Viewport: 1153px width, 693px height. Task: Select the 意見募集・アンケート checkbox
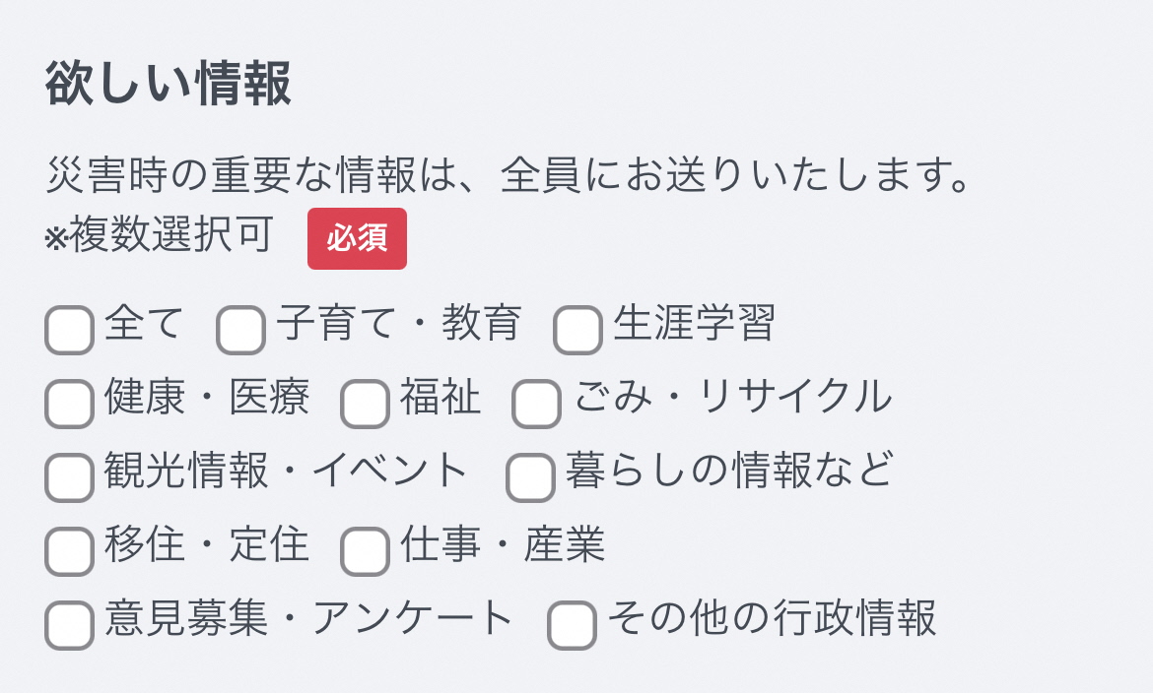[x=68, y=623]
